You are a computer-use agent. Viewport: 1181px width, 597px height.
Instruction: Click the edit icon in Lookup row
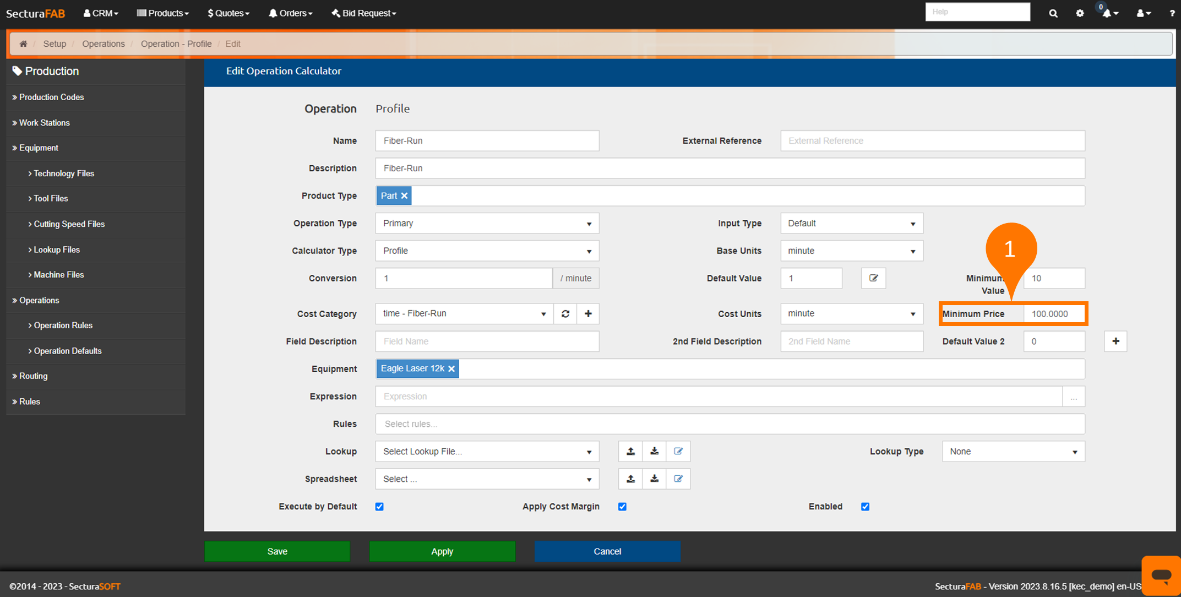click(678, 452)
